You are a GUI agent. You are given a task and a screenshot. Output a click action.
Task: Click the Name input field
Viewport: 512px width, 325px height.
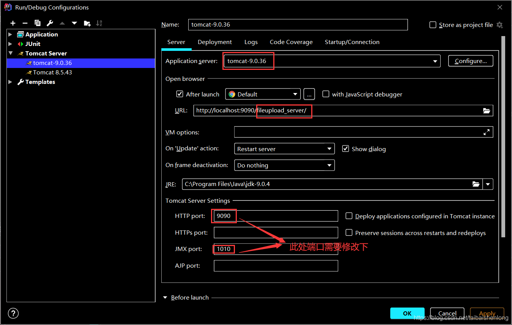tap(298, 25)
